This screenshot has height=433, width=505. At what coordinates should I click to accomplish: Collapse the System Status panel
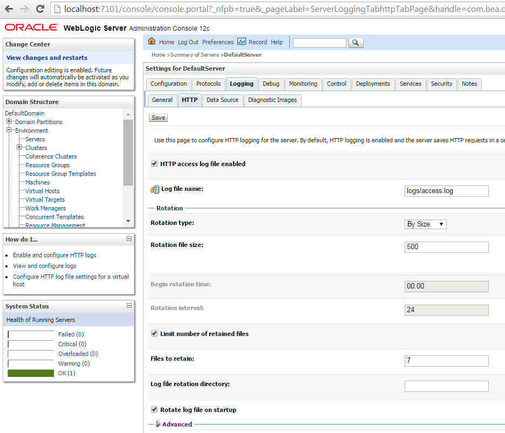point(129,306)
